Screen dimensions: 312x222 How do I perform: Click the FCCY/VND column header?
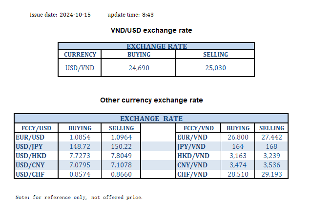point(198,128)
